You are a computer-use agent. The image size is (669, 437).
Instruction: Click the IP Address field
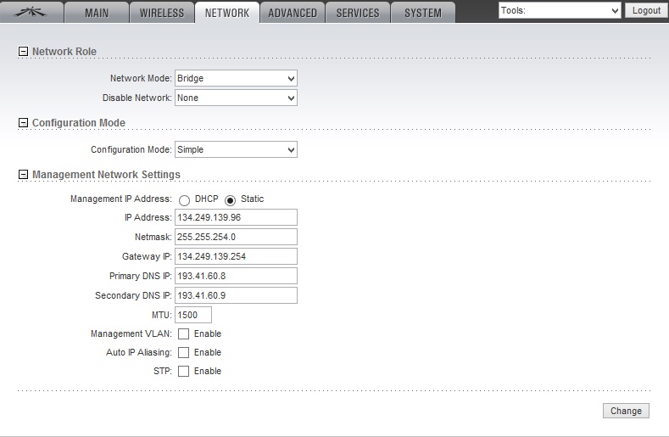pos(236,217)
